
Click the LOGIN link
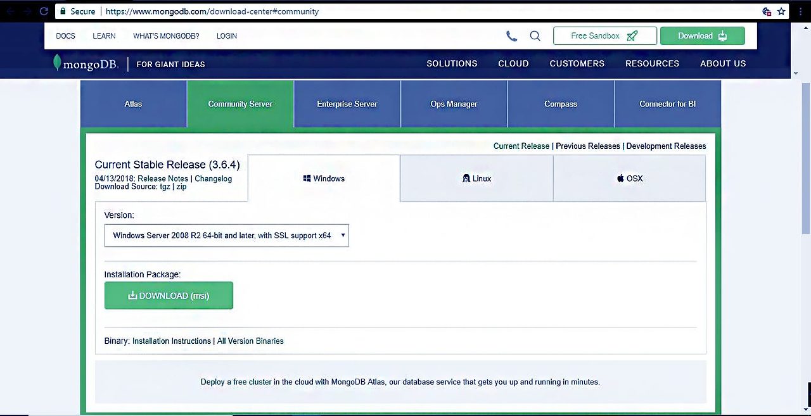227,36
